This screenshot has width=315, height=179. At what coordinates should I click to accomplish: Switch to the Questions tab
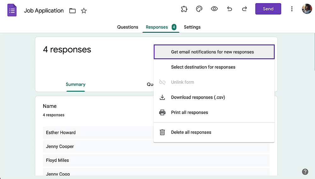(128, 27)
